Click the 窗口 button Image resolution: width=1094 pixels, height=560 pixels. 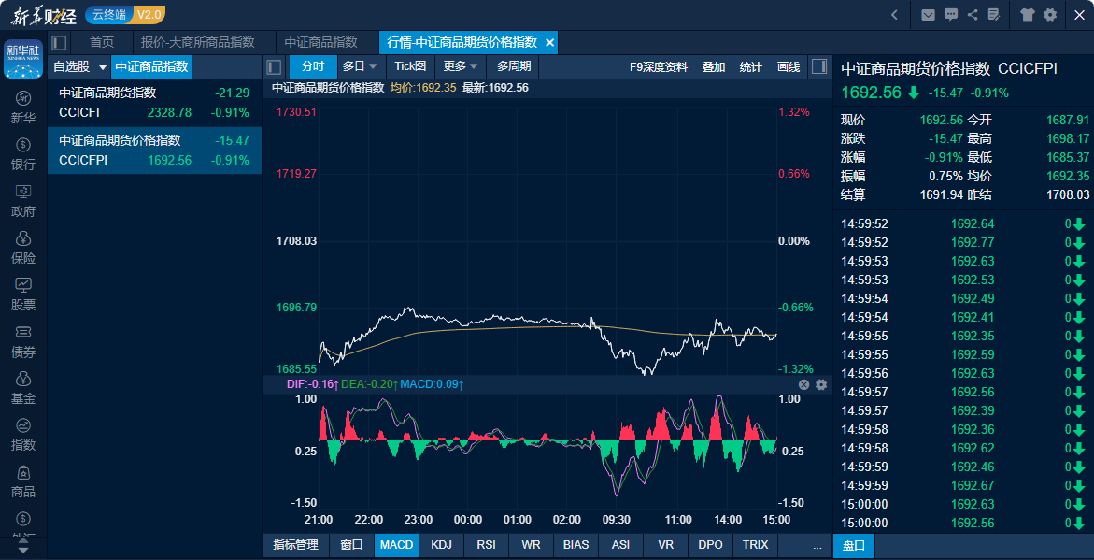tap(351, 545)
